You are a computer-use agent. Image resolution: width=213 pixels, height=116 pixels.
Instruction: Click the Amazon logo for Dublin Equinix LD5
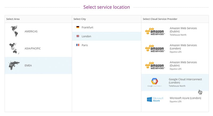click(155, 66)
